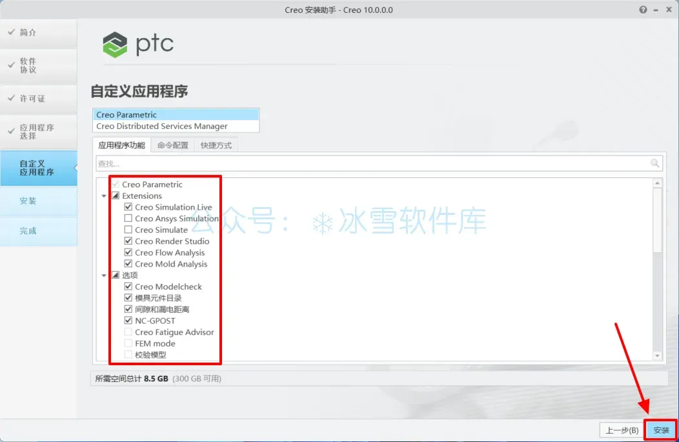
Task: Click the help question mark icon
Action: (x=643, y=10)
